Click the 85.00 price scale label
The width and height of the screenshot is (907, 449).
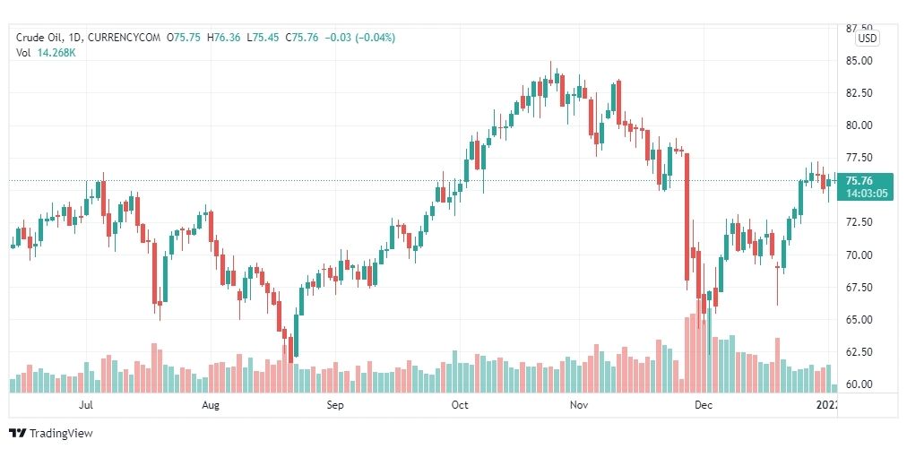(x=859, y=61)
